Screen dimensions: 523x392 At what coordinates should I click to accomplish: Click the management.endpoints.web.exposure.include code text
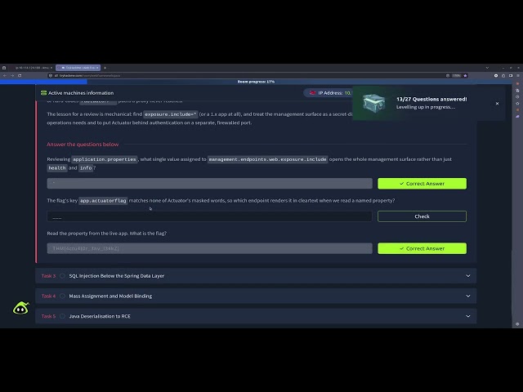[267, 159]
